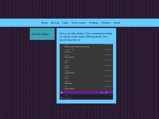
Task: Click the icedsosa username
Action: [68, 50]
